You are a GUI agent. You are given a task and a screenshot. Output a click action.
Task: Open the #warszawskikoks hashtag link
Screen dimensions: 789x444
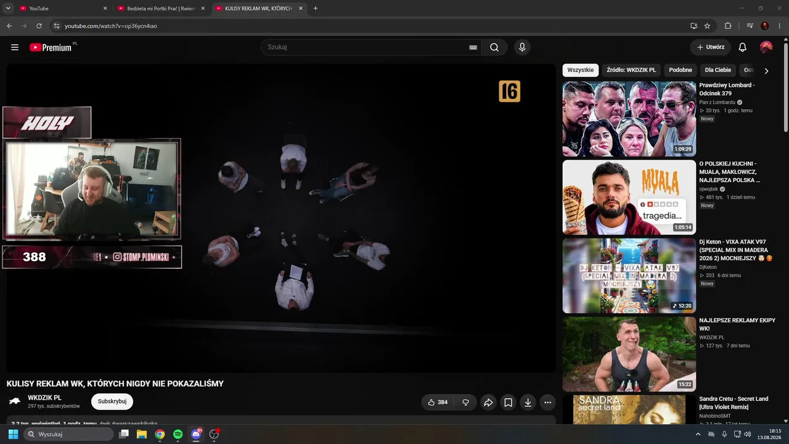[135, 424]
